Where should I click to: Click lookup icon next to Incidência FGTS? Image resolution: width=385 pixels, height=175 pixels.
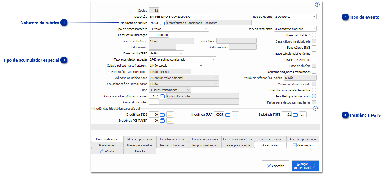click(295, 114)
